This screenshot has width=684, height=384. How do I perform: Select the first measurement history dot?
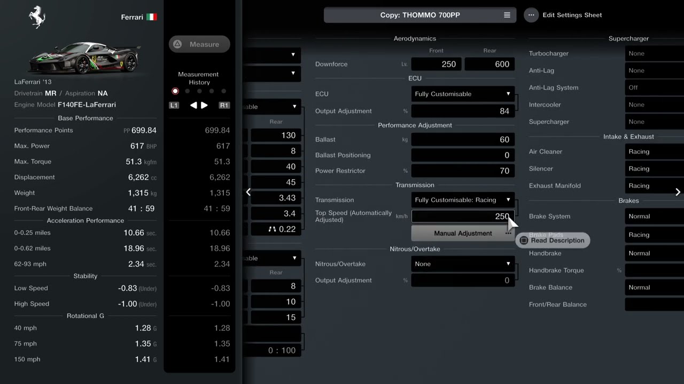175,91
